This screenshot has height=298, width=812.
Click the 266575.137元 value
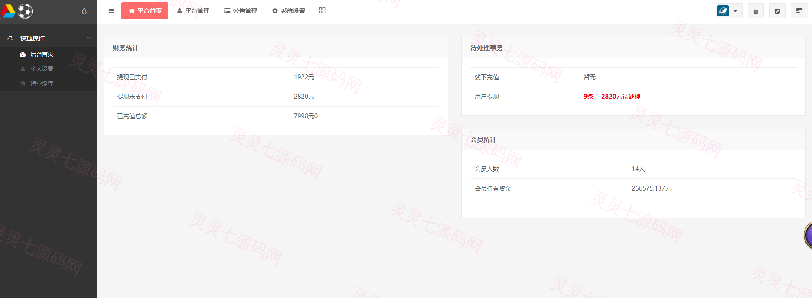coord(651,188)
